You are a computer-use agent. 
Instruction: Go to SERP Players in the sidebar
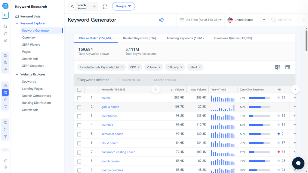(x=31, y=44)
